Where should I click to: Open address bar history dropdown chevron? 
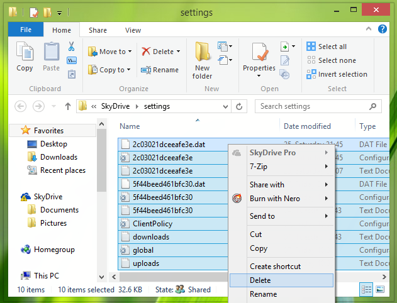[225, 107]
